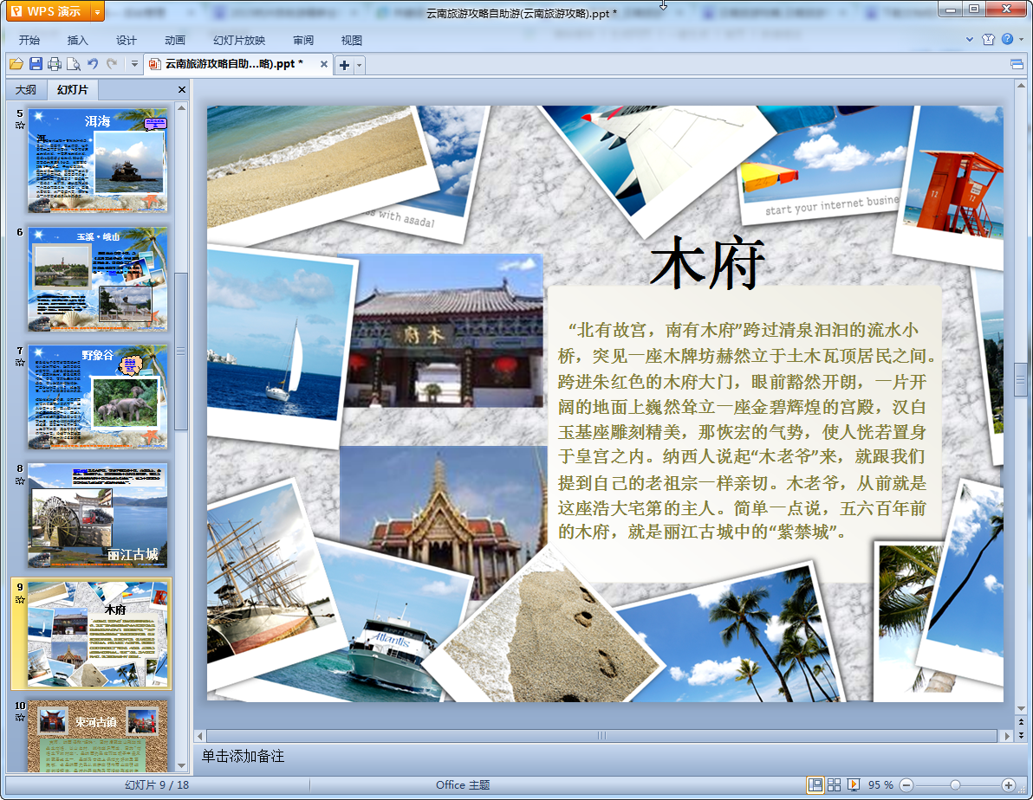Go to previous slide double-arrow button
The height and width of the screenshot is (800, 1033).
[1021, 722]
